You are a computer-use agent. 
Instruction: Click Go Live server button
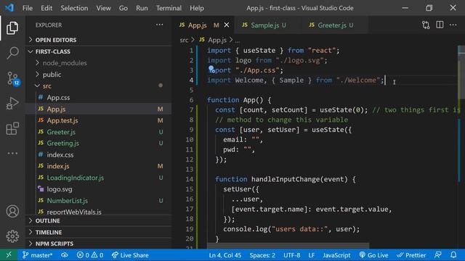tap(373, 255)
